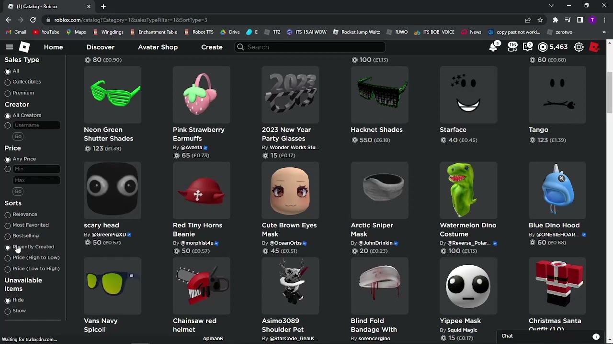613x344 pixels.
Task: Open the Chrome three-dot menu
Action: 604,20
